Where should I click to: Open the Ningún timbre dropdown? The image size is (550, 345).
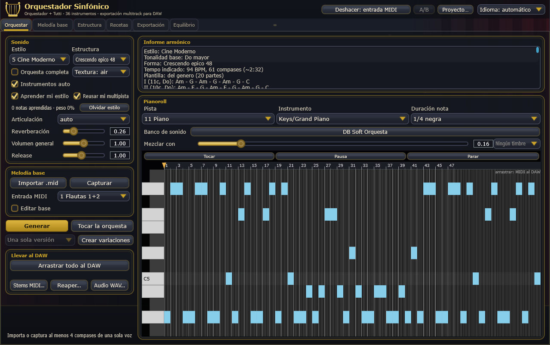click(517, 144)
